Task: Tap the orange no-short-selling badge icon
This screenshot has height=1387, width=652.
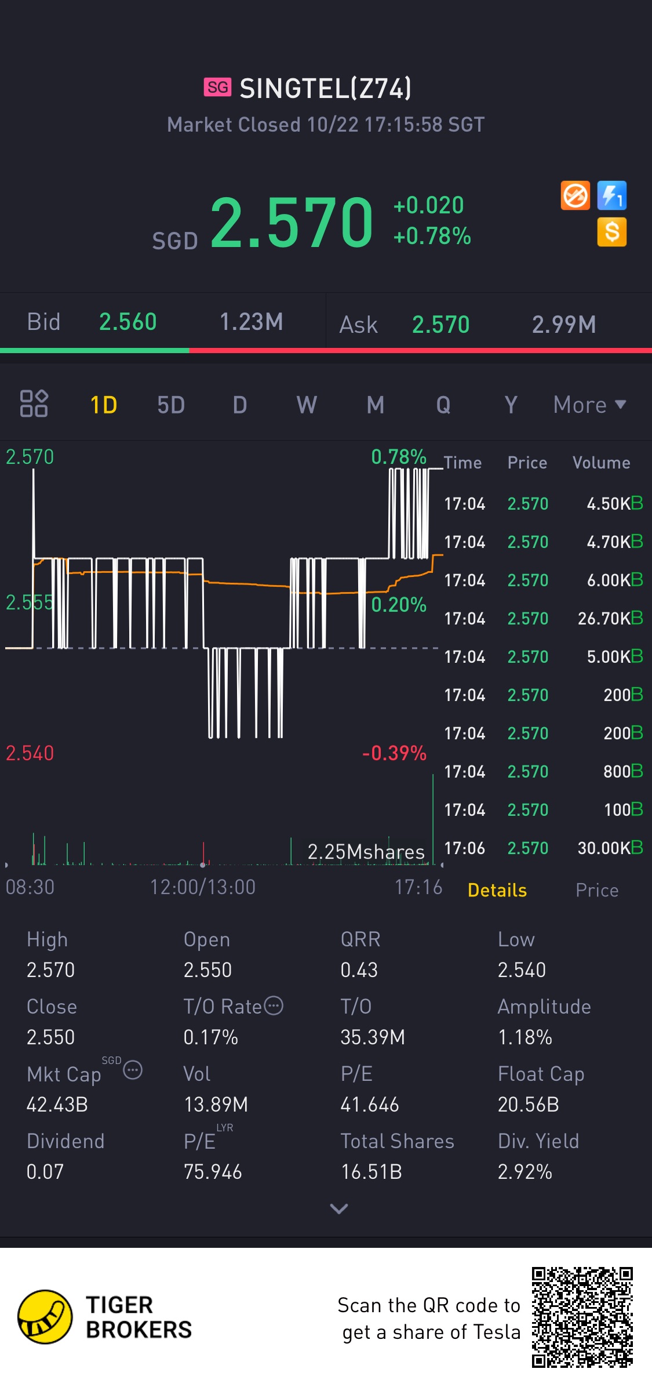Action: [x=575, y=196]
